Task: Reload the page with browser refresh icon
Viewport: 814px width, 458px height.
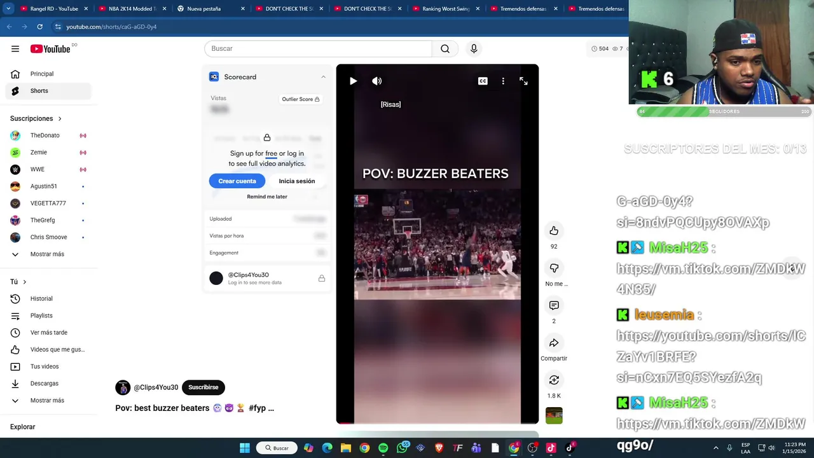Action: 39,27
